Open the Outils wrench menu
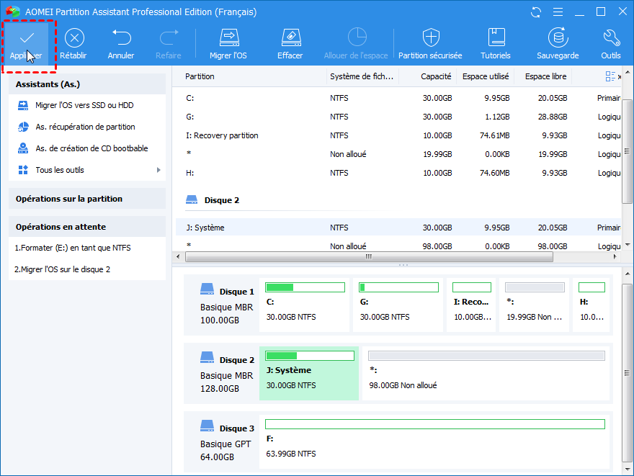The height and width of the screenshot is (476, 634). (x=610, y=38)
